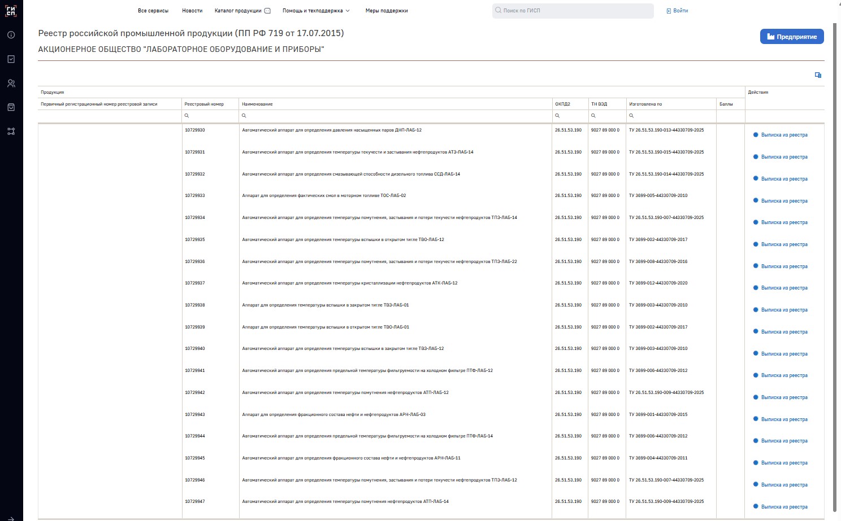Open Выписка из реестра for record 10729930
This screenshot has height=521, width=841.
[784, 135]
